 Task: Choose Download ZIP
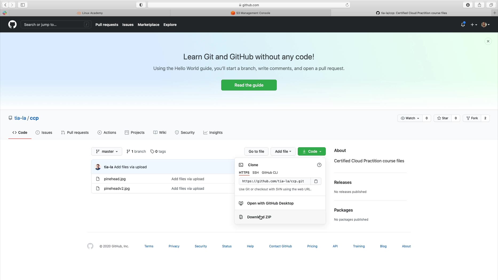280,217
